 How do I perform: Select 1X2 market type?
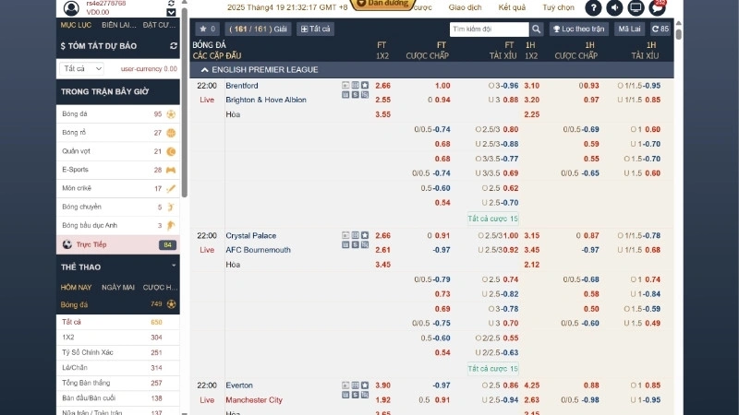click(118, 338)
